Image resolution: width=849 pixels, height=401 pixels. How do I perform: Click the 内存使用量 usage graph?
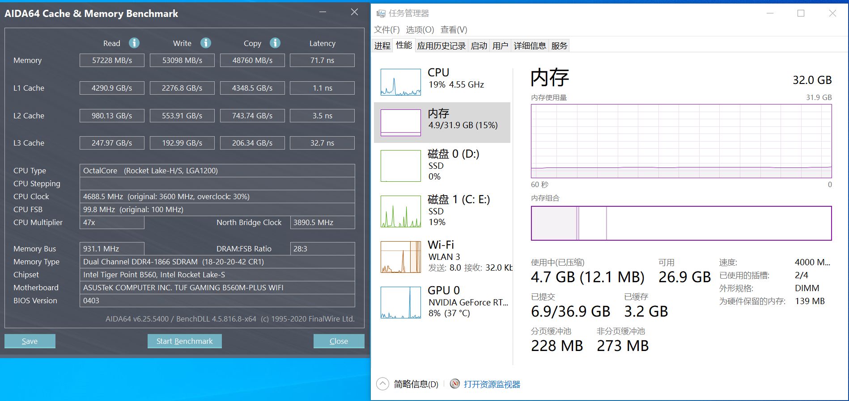pos(681,141)
